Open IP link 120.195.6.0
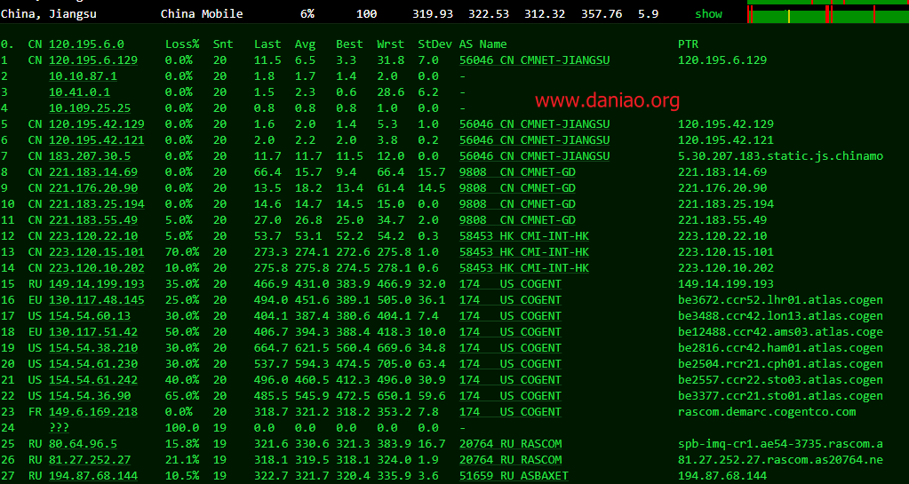This screenshot has width=909, height=484. (x=86, y=44)
